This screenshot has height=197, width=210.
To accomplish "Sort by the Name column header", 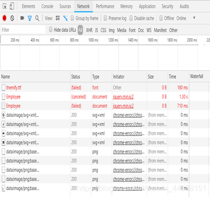I will point(35,77).
